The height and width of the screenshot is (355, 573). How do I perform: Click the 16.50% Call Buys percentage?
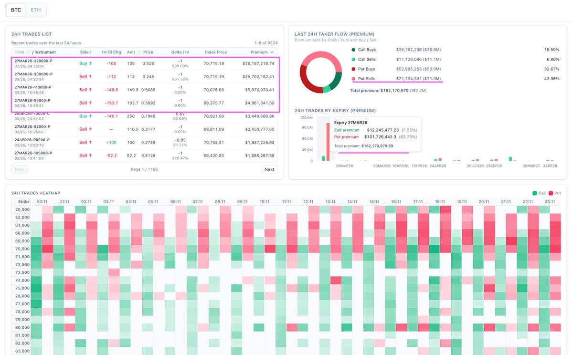tap(551, 50)
